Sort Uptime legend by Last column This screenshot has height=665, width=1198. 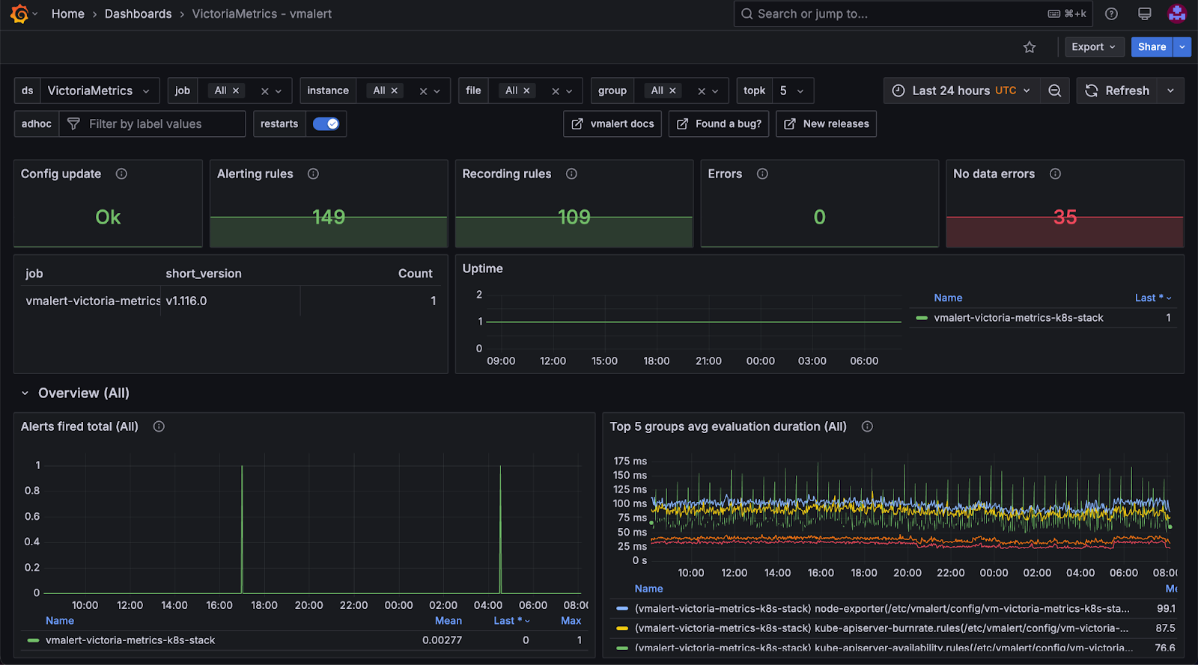pyautogui.click(x=1153, y=298)
